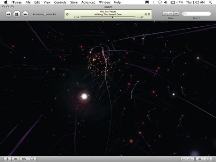216x162 pixels.
Task: Set volume to maximum with the loud speaker icon
Action: [54, 14]
